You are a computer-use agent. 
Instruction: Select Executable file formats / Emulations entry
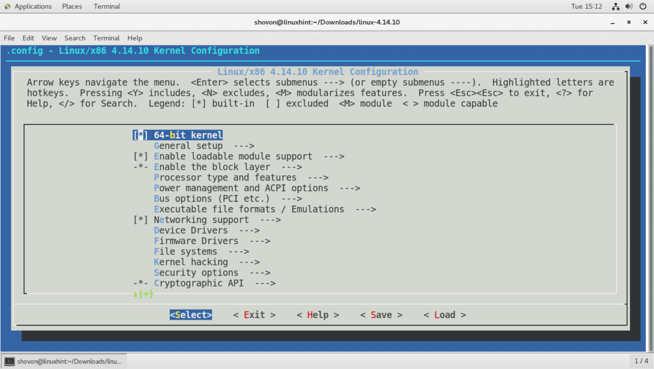(249, 209)
